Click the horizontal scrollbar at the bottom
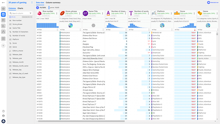Image resolution: width=220 pixels, height=124 pixels. [81, 121]
